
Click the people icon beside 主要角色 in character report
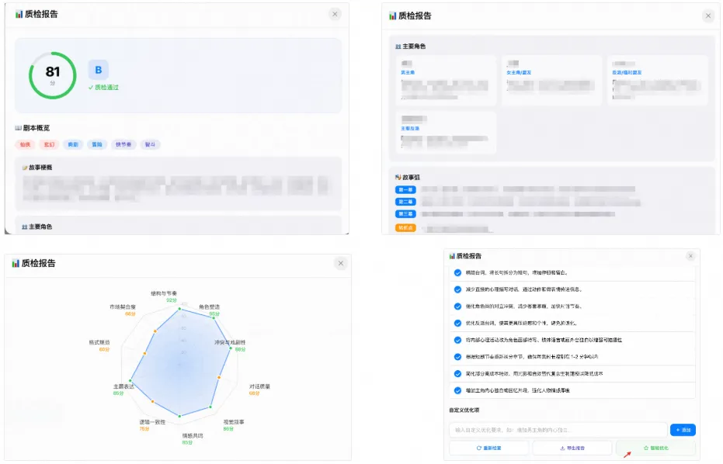398,47
